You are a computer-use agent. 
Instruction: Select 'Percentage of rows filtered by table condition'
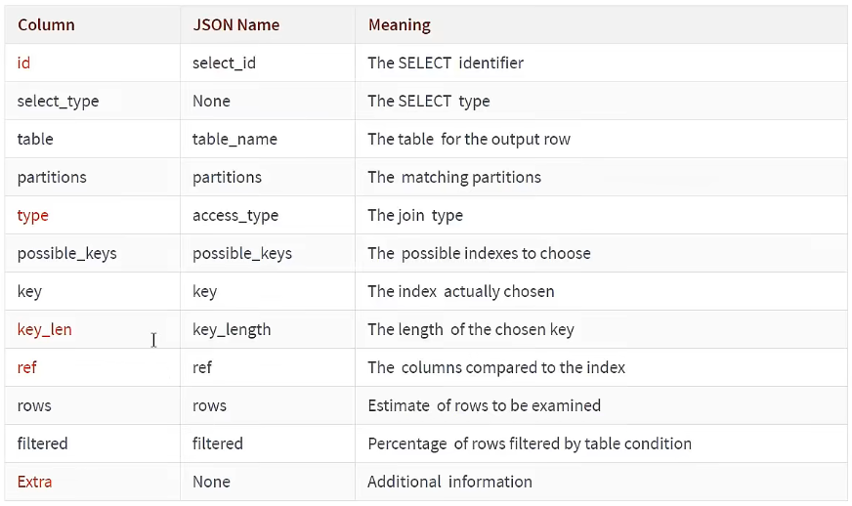click(x=529, y=443)
